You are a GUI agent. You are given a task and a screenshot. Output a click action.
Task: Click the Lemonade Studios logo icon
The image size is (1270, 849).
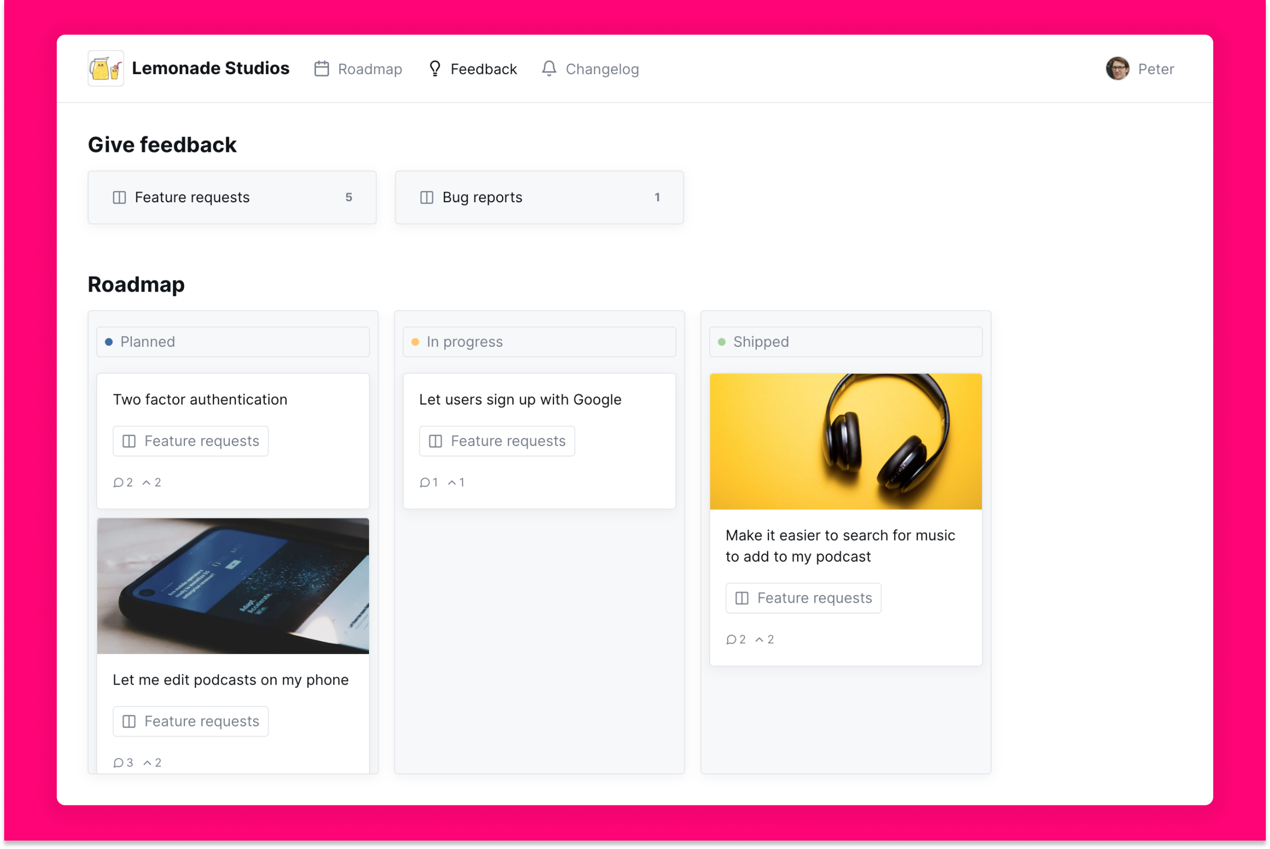tap(106, 69)
